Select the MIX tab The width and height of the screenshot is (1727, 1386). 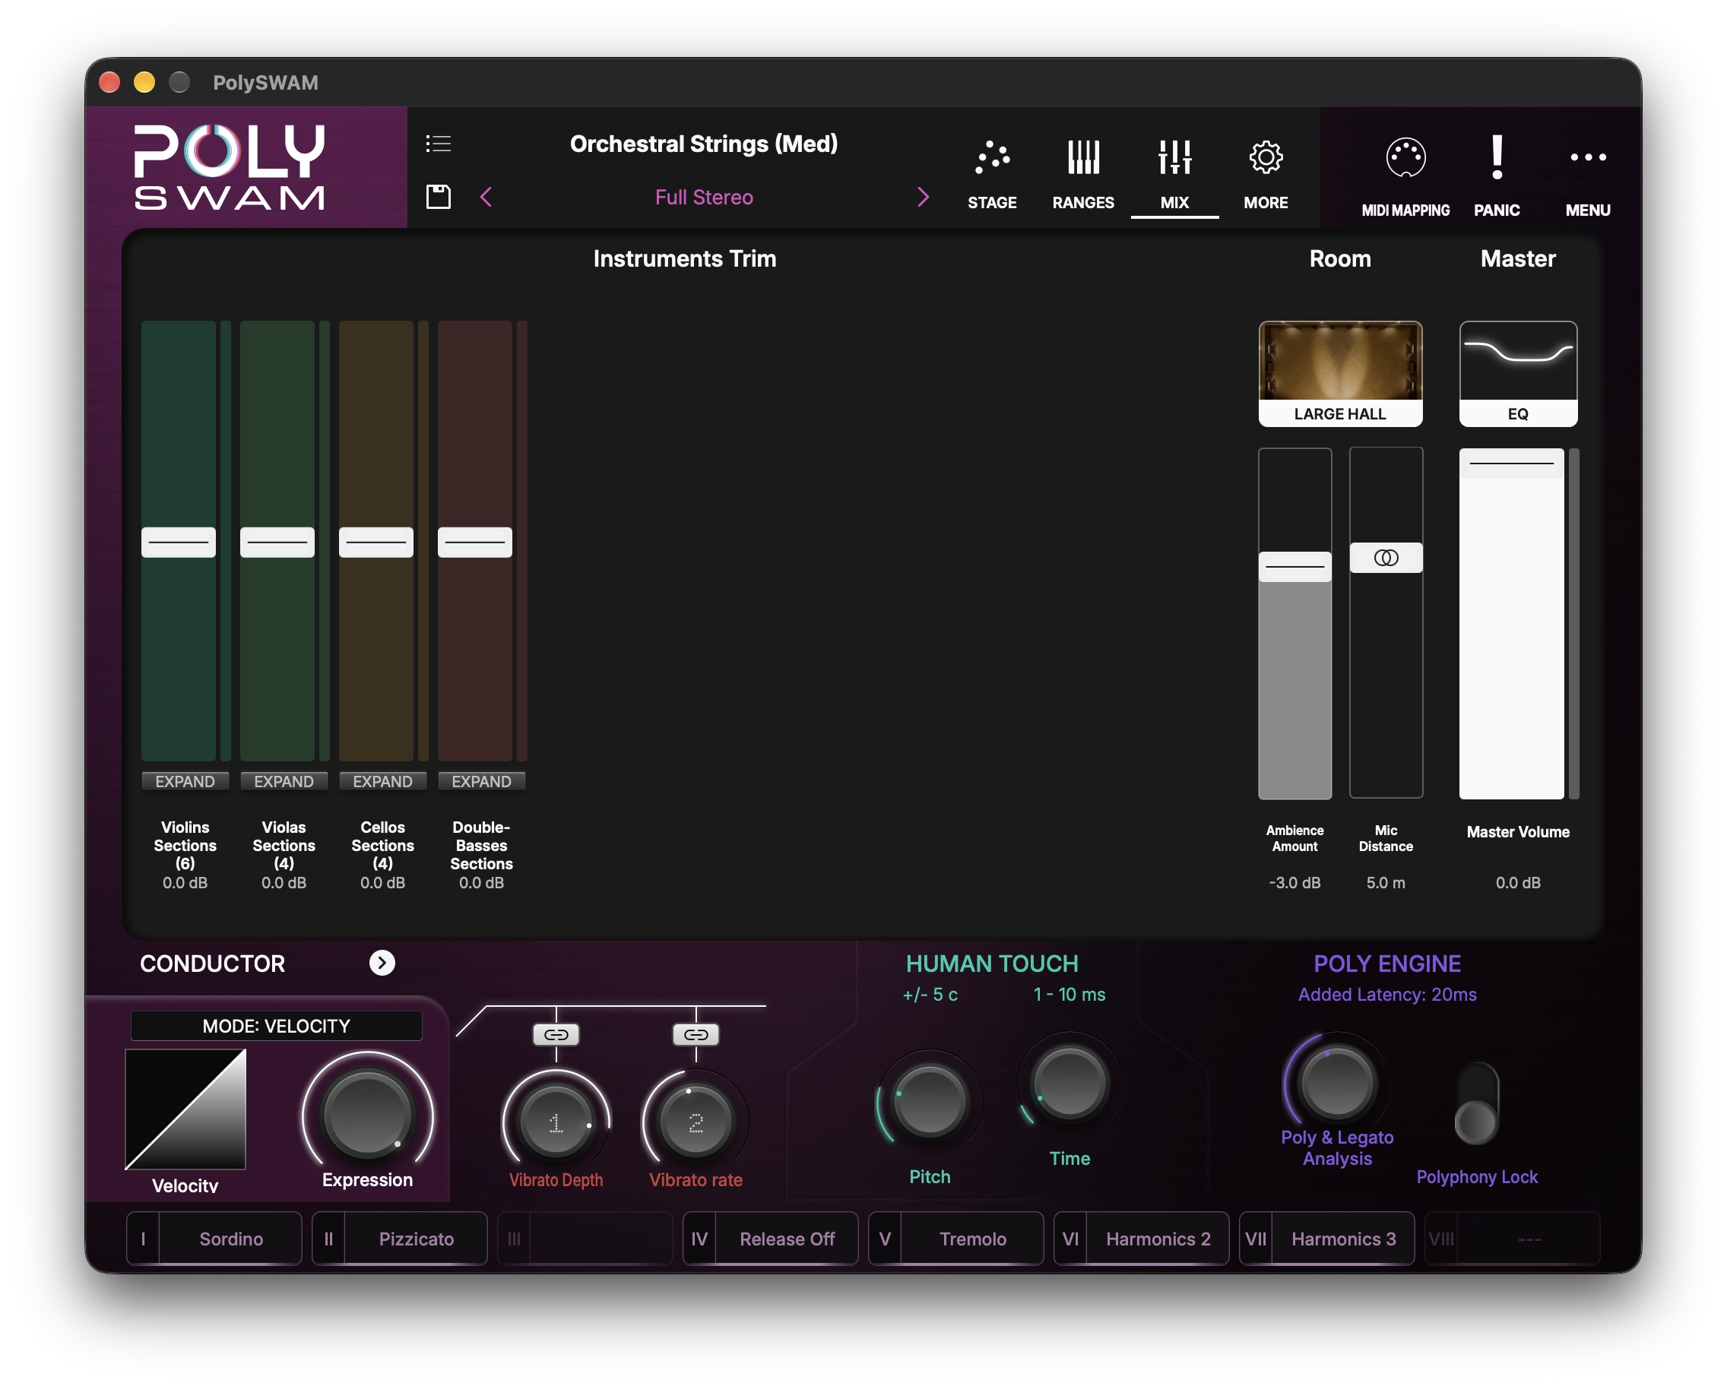1174,175
